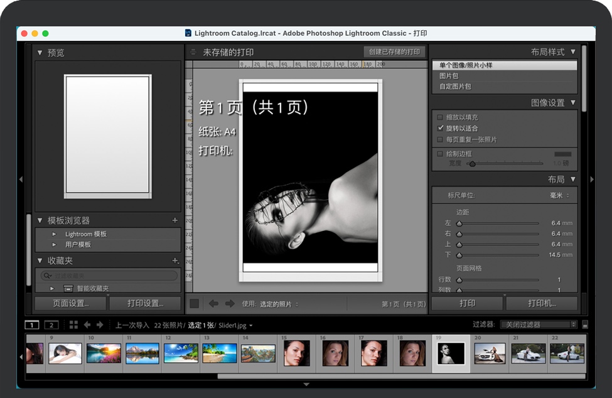612x398 pixels.
Task: Enable the 缩放以填充 checkbox
Action: point(440,117)
